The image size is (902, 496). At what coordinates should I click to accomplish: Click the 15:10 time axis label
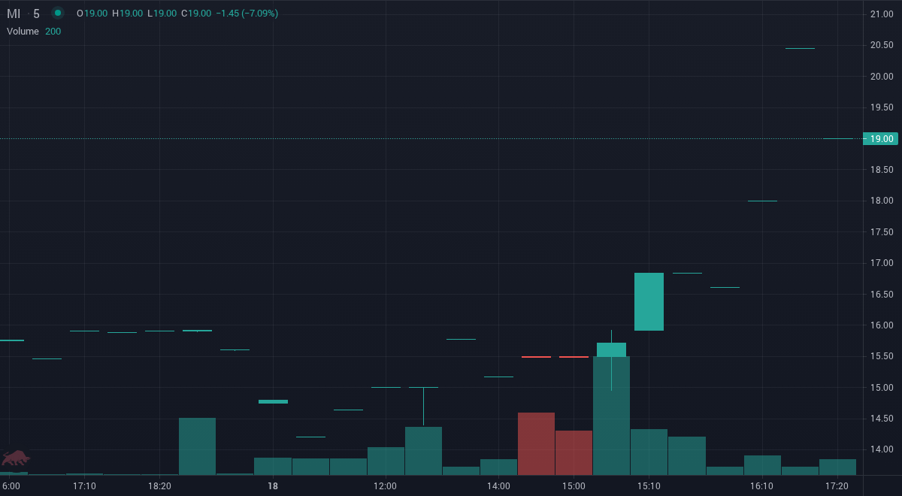pyautogui.click(x=649, y=486)
